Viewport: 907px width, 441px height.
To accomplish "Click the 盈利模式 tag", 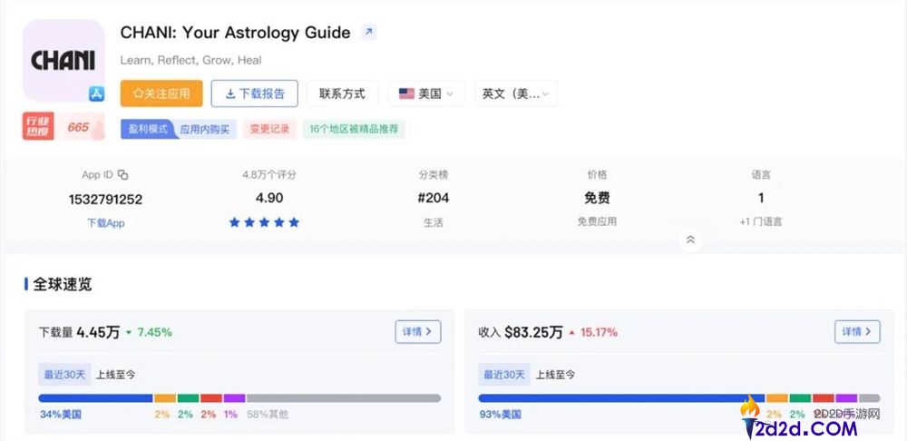I will coord(148,129).
